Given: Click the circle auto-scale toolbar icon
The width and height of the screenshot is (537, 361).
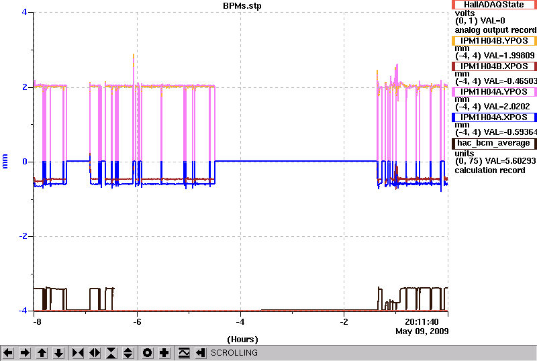Looking at the screenshot, I should pyautogui.click(x=147, y=353).
